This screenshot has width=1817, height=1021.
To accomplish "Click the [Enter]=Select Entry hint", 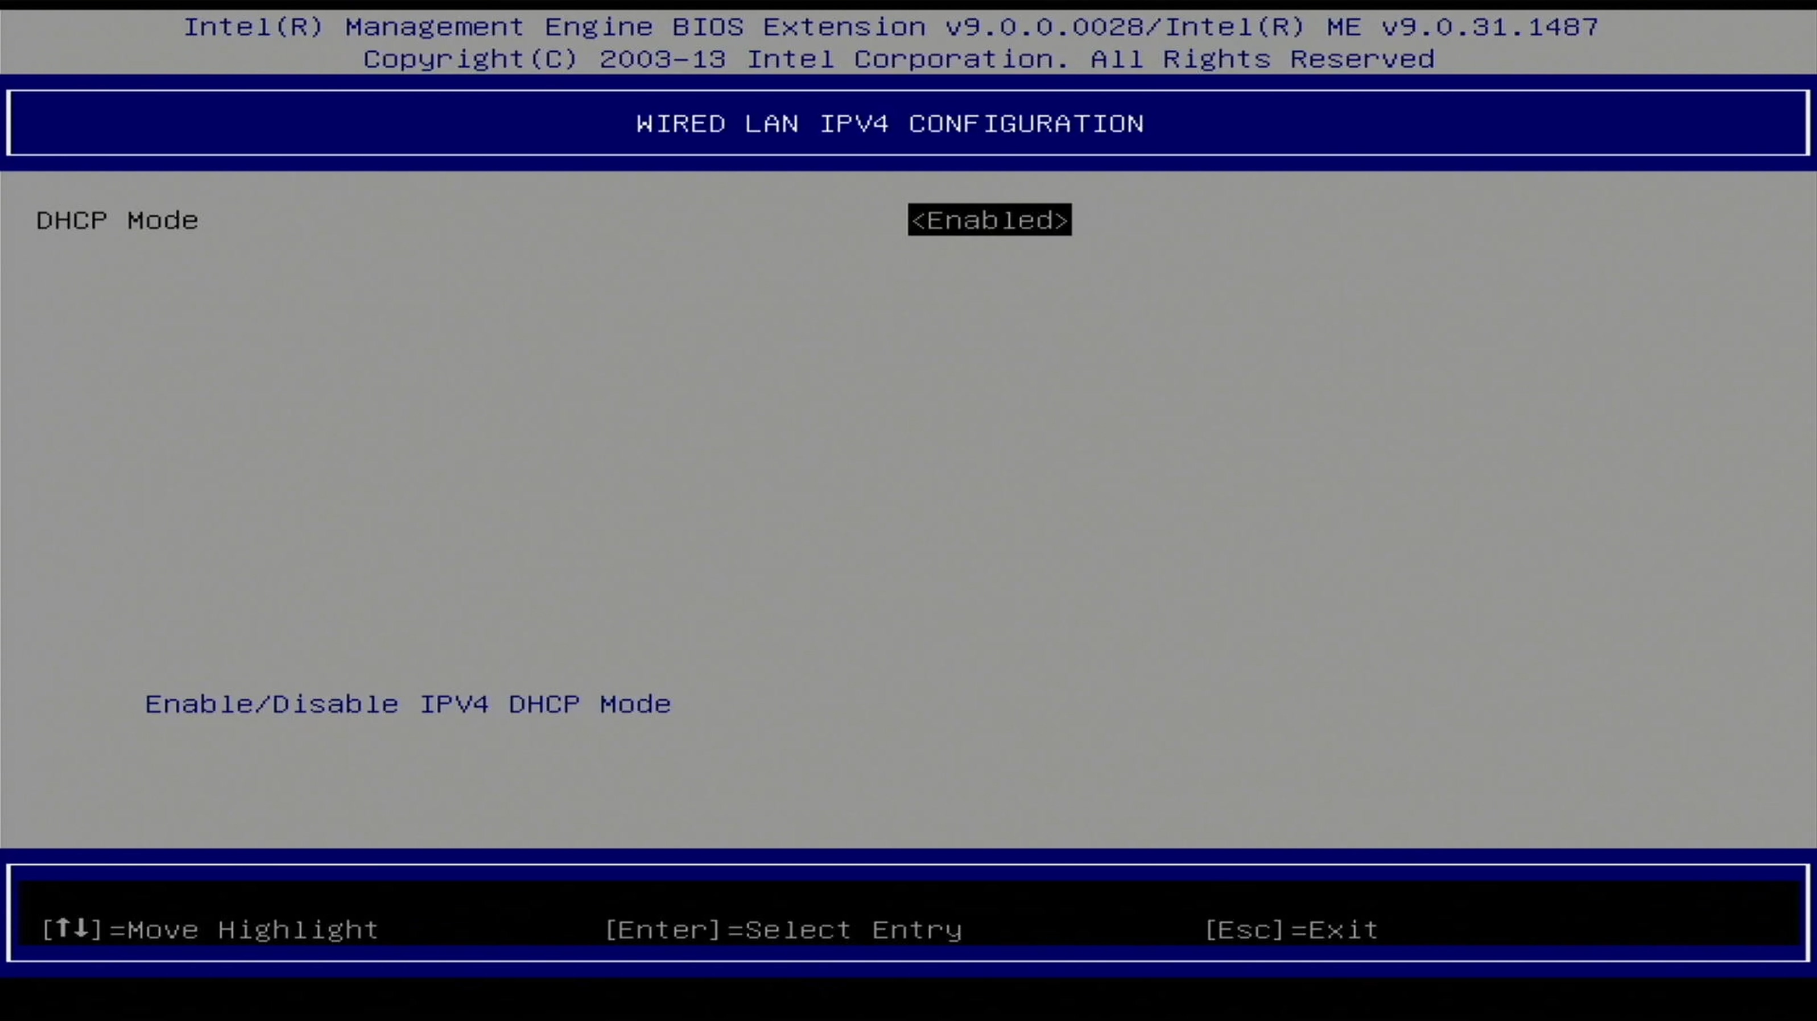I will pos(784,930).
